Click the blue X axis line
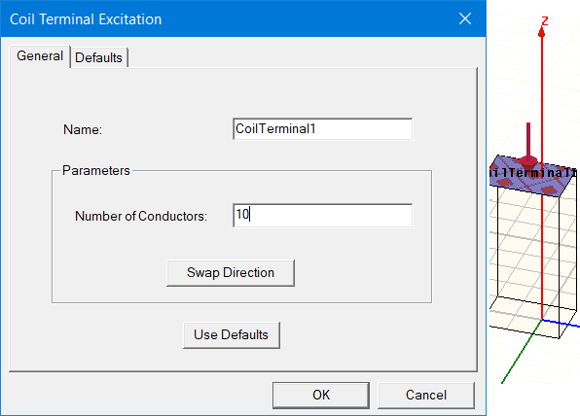Screen dimensions: 580x416 pos(561,323)
